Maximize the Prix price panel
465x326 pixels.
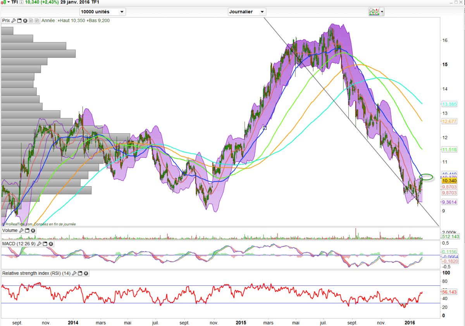click(x=19, y=21)
